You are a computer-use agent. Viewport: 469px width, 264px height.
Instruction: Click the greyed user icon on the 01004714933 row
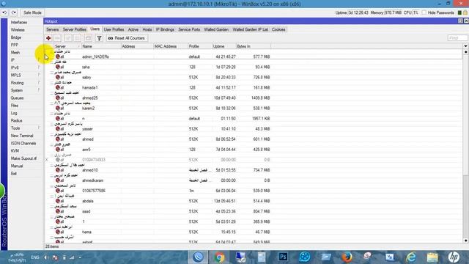[x=58, y=160]
